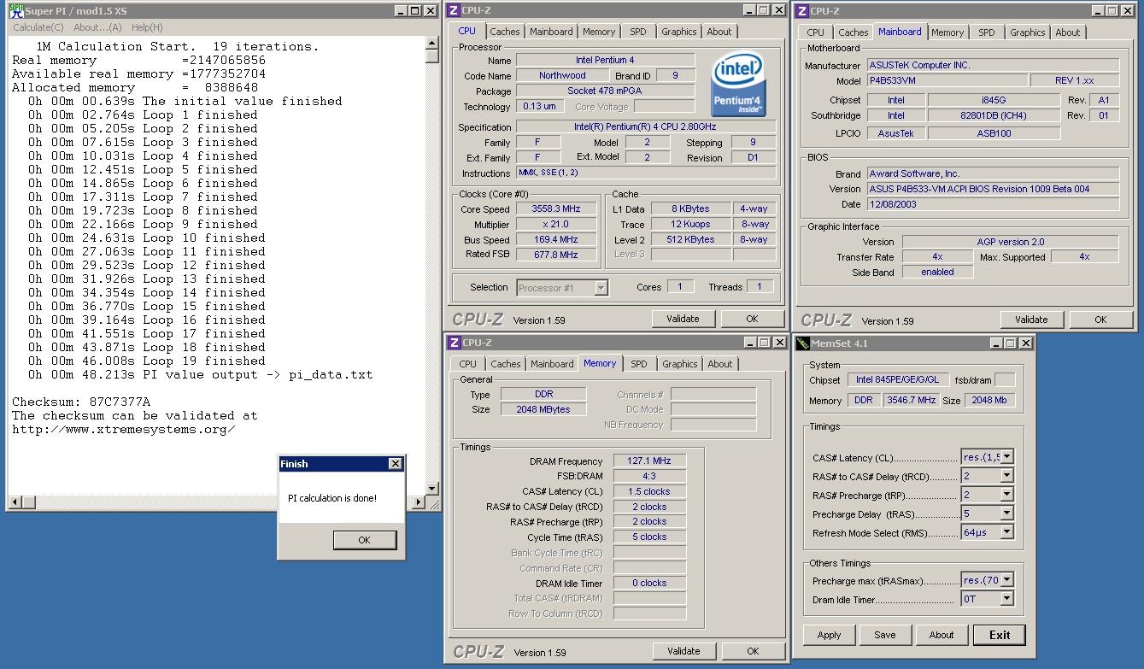Open Precharge max tRASmax dropdown in MemSet

[x=1006, y=580]
